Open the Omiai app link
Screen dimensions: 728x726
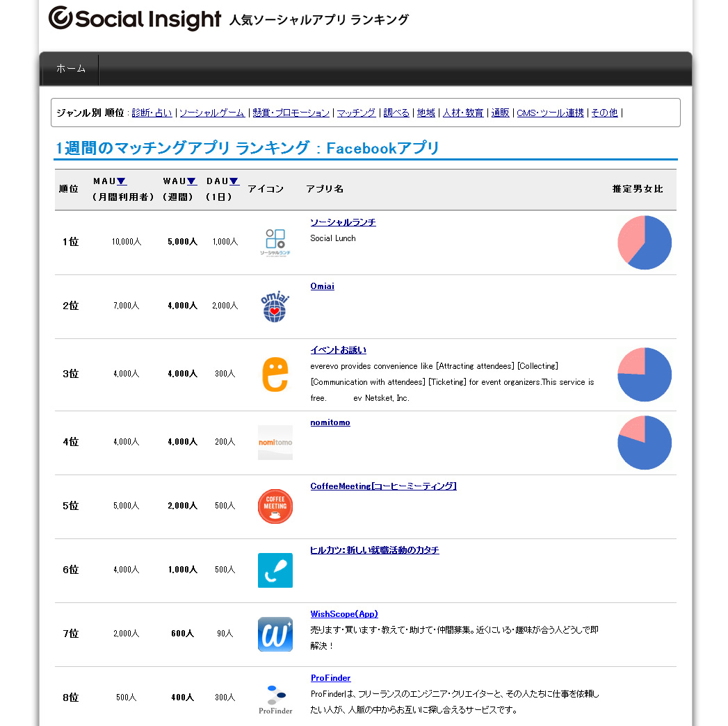tap(322, 286)
